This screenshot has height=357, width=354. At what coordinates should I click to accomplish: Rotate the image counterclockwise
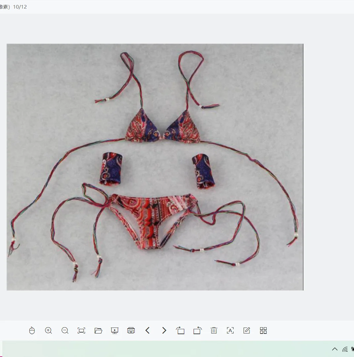pyautogui.click(x=181, y=331)
